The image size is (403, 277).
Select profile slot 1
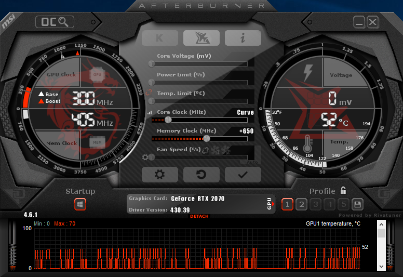point(287,204)
